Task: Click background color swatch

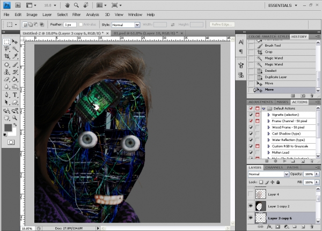Action: [13, 133]
